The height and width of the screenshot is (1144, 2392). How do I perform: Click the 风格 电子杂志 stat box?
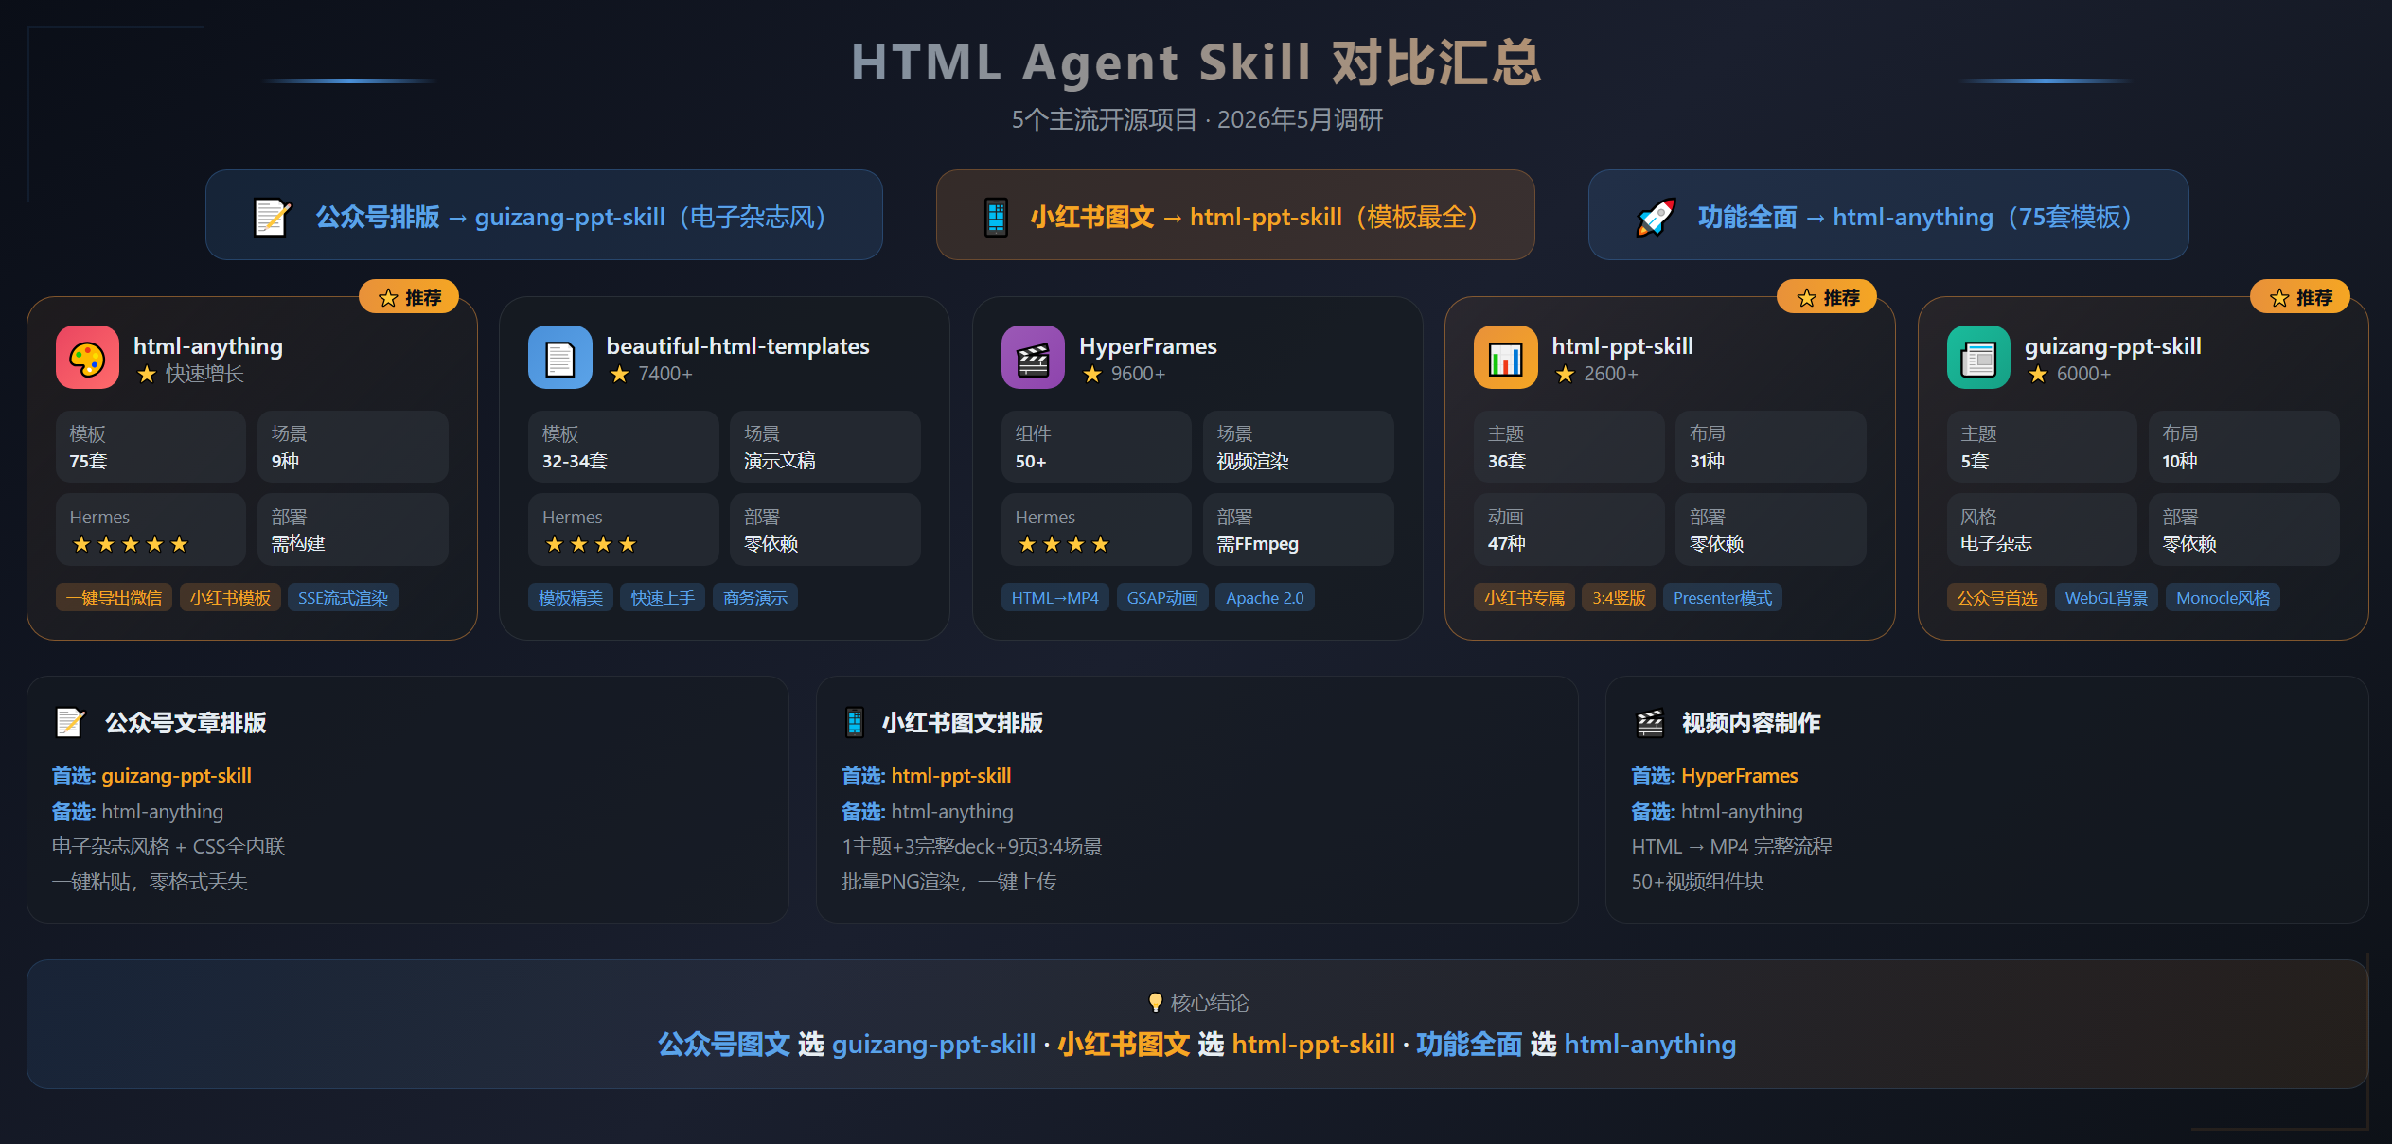(2042, 529)
